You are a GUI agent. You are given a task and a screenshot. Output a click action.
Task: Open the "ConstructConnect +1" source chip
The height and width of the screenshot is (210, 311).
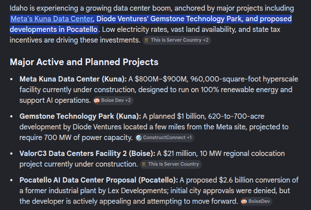tap(165, 138)
